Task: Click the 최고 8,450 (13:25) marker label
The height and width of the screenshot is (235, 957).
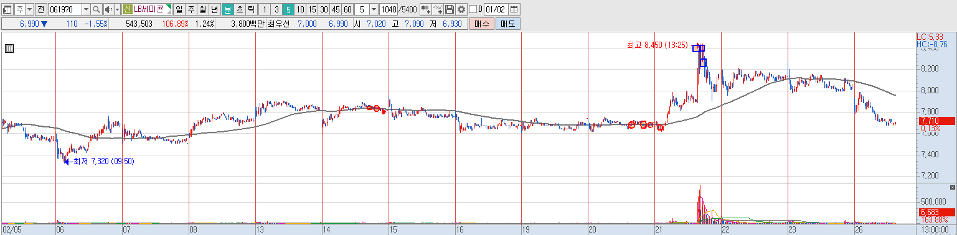Action: click(x=658, y=45)
